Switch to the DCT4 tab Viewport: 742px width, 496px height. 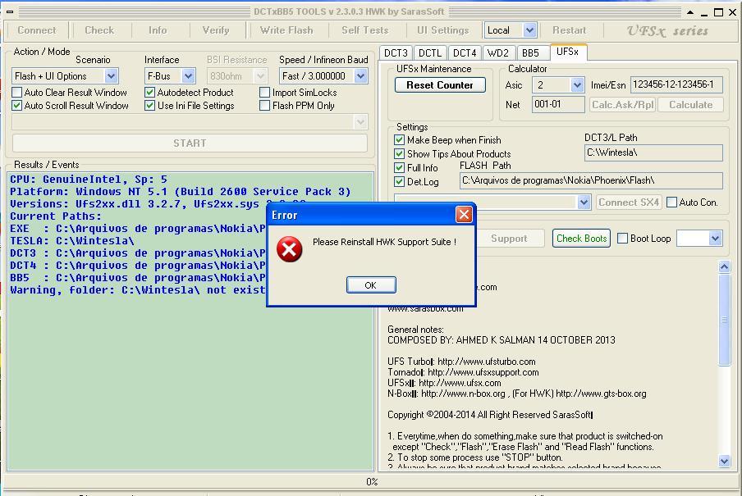click(465, 53)
